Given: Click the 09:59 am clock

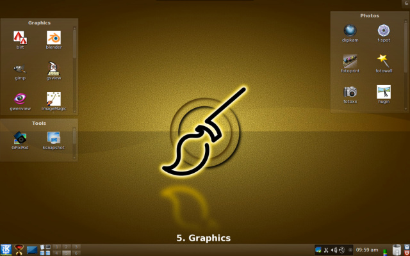Looking at the screenshot, I should (367, 250).
